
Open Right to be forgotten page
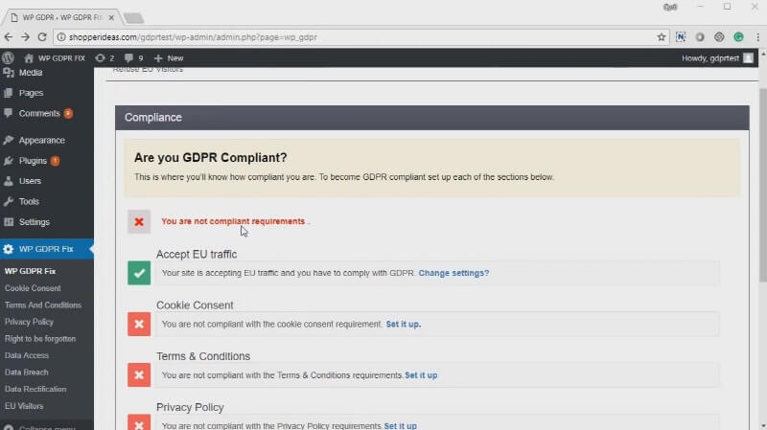pos(40,339)
